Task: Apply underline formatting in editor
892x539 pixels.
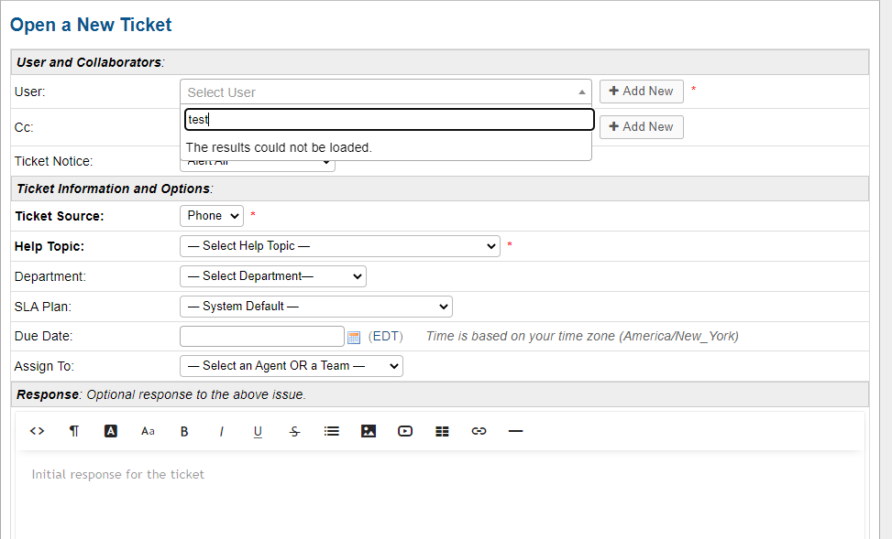Action: point(258,431)
